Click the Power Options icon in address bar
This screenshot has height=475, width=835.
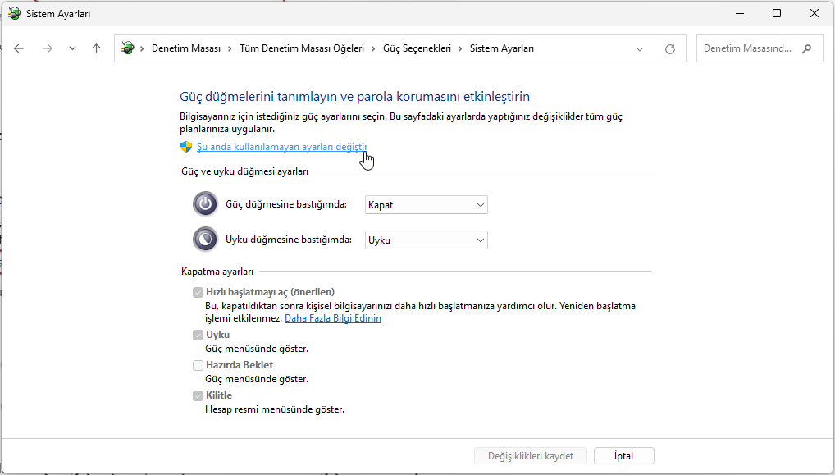(128, 48)
